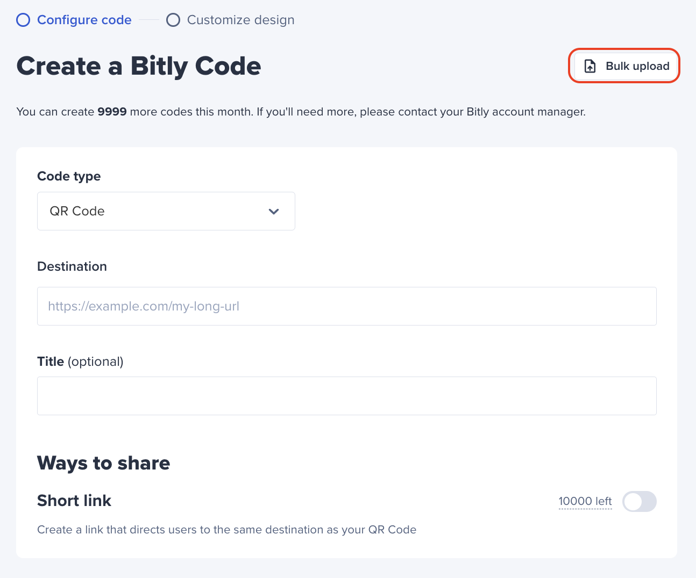Click the short link description text
This screenshot has height=578, width=696.
pyautogui.click(x=227, y=530)
